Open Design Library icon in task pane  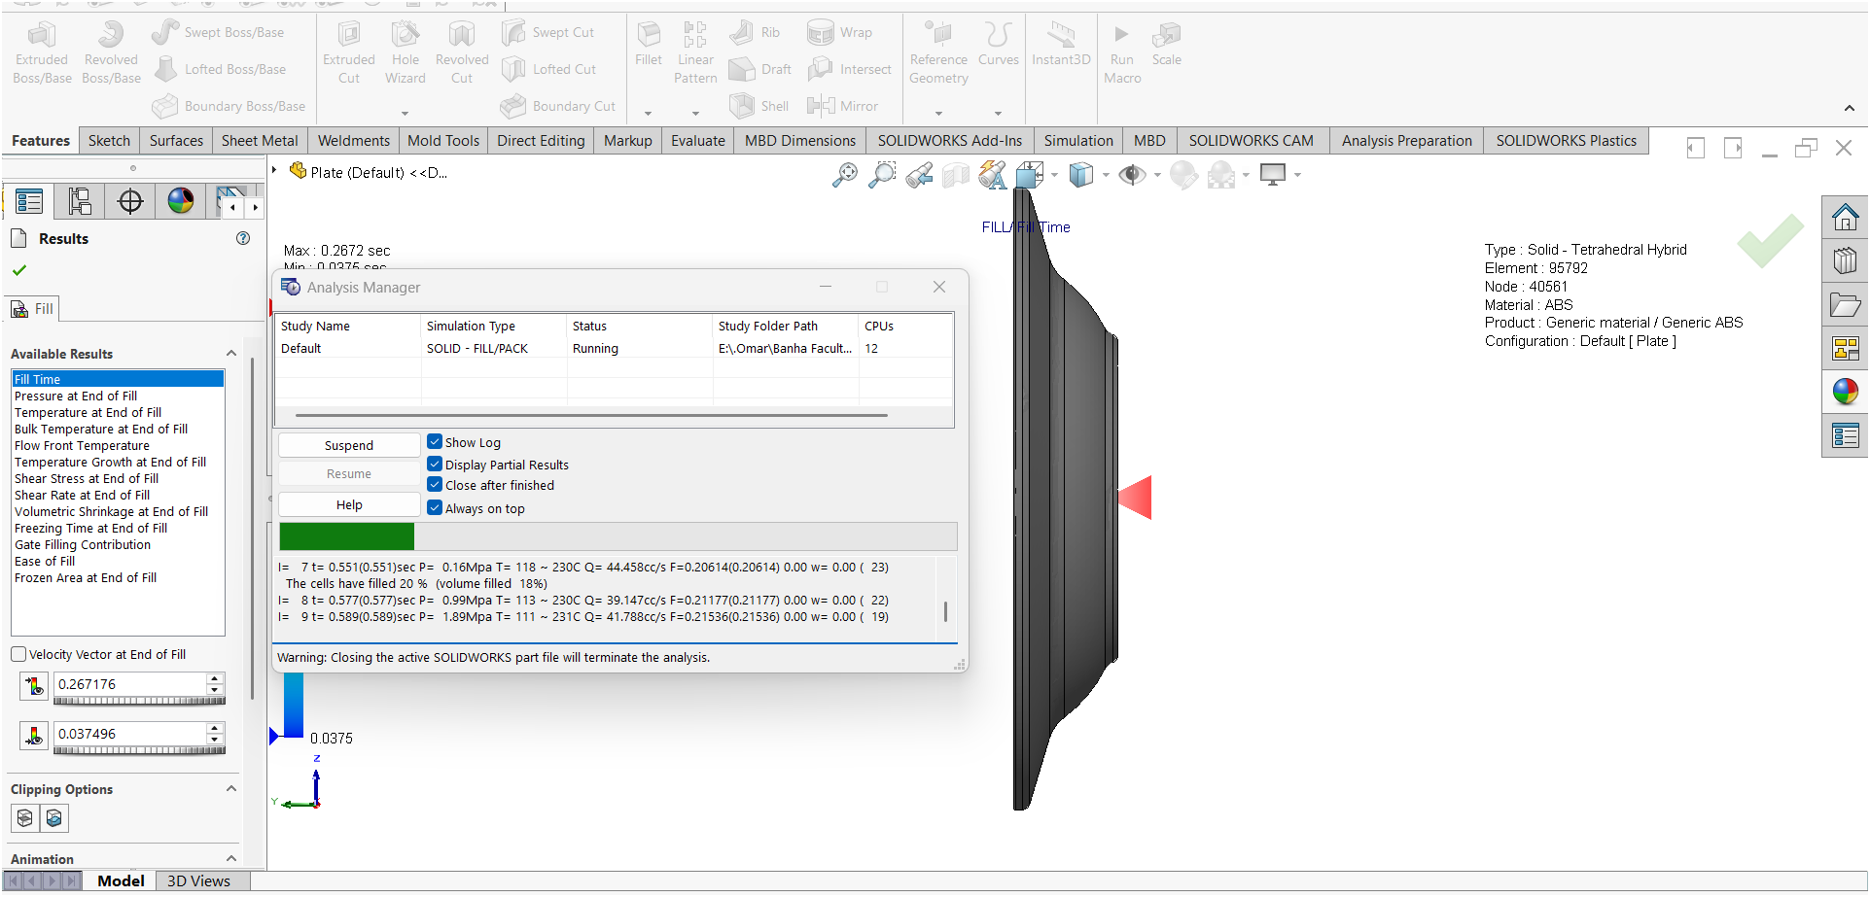pos(1845,260)
